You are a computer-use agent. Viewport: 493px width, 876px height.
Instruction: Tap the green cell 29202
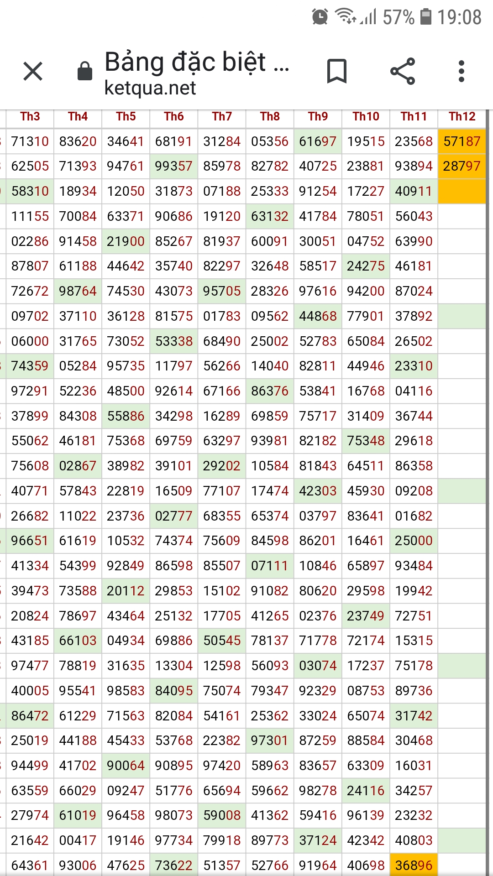pos(222,466)
